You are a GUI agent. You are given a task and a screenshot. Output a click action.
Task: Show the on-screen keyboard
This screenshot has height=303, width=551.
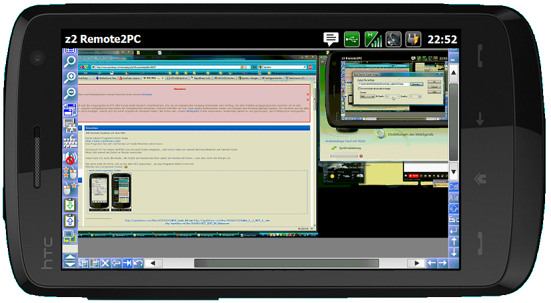pos(69,142)
